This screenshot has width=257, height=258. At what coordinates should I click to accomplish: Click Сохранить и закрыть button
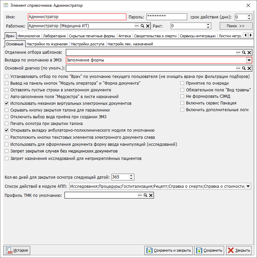click(169, 250)
